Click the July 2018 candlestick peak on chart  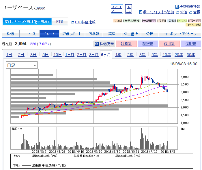tap(145, 77)
